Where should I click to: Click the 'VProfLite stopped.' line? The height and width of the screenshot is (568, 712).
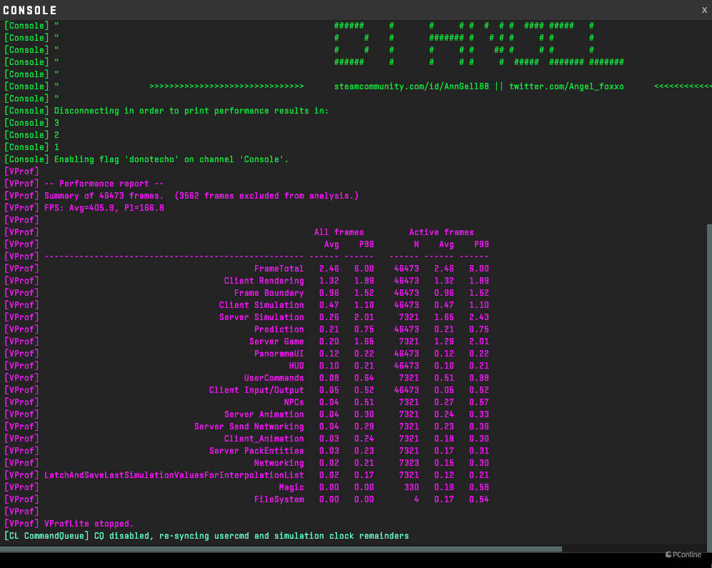click(x=89, y=524)
